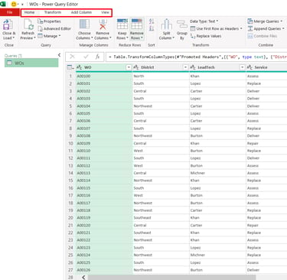Select cell A00100 in WO column

(x=104, y=76)
